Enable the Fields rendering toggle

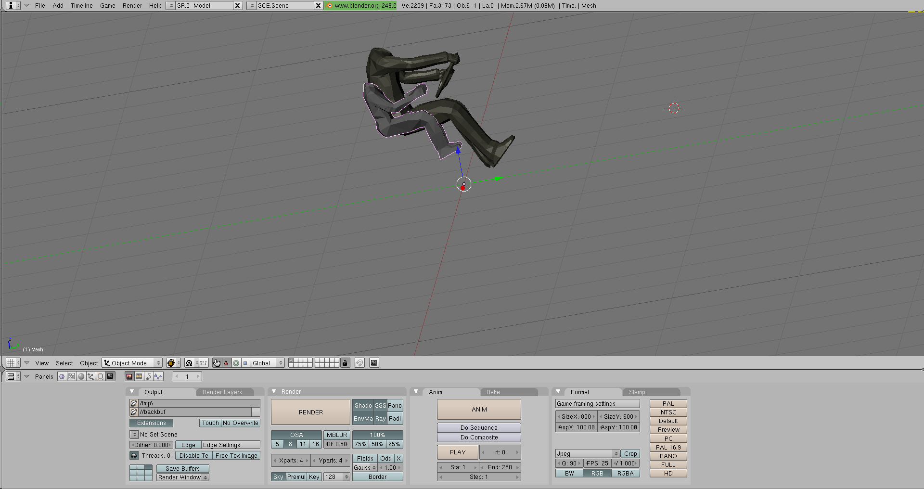tap(365, 459)
